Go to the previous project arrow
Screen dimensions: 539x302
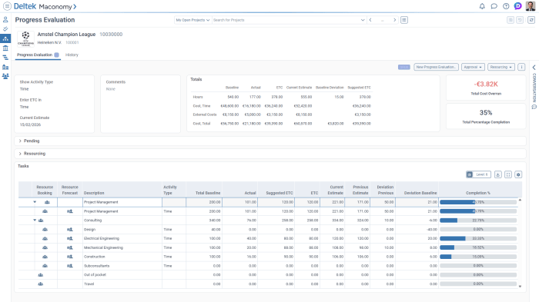click(x=370, y=20)
